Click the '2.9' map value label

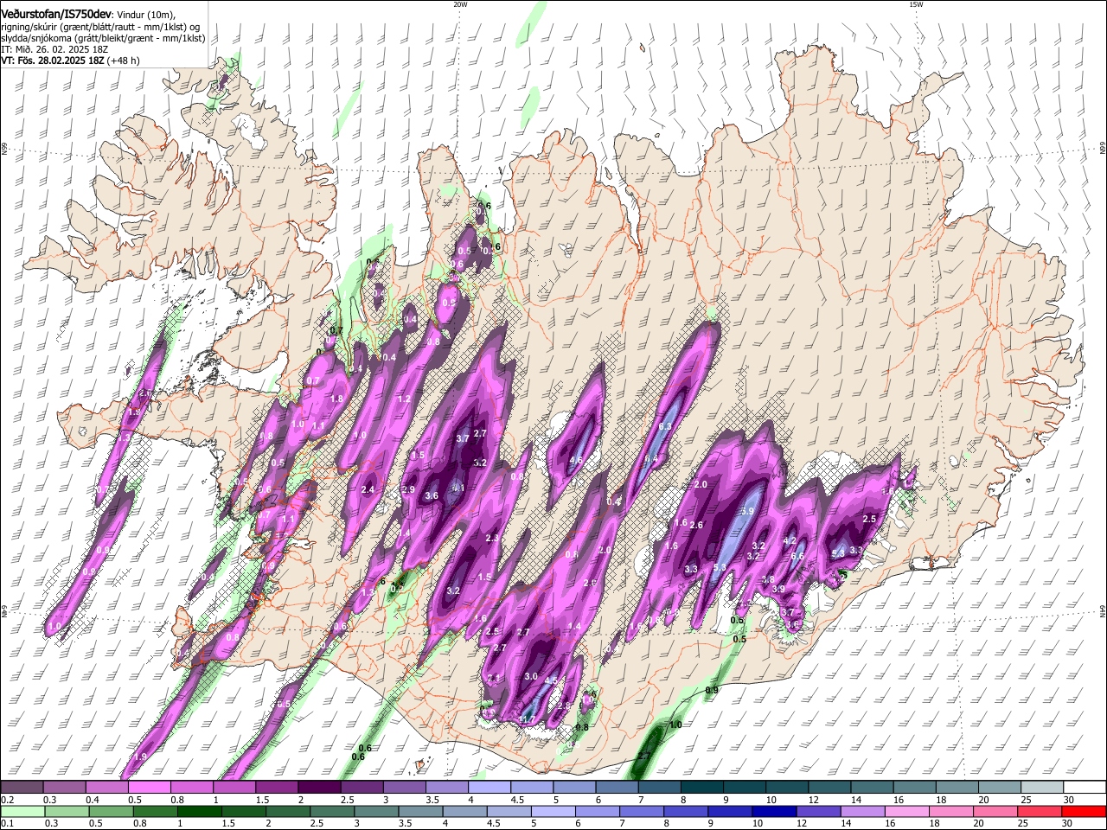point(409,489)
